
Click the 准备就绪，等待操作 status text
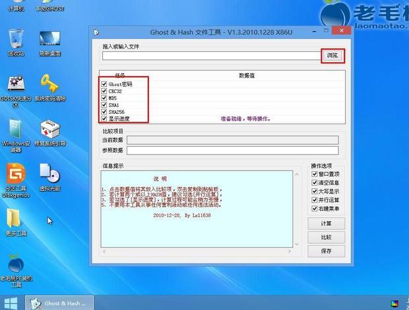pos(245,118)
